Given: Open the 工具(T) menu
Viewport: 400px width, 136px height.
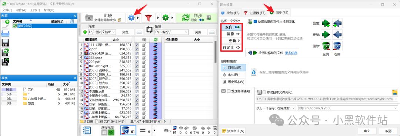Looking at the screenshot, I should click(35, 10).
